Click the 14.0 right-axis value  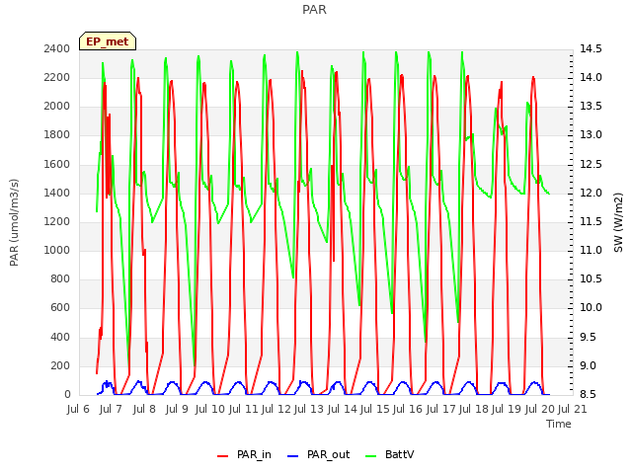[x=591, y=78]
